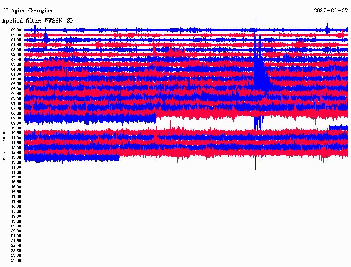The width and height of the screenshot is (351, 267).
Task: Select the 20:00 time label
Action: tap(16, 226)
